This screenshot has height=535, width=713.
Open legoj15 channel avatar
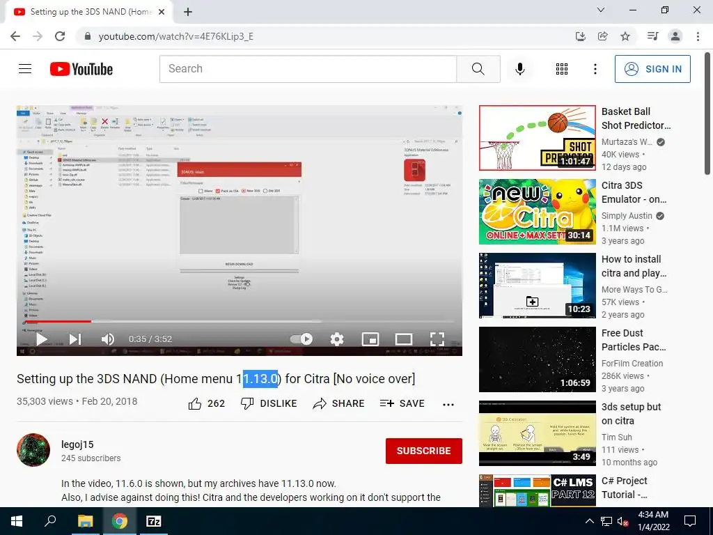coord(33,450)
